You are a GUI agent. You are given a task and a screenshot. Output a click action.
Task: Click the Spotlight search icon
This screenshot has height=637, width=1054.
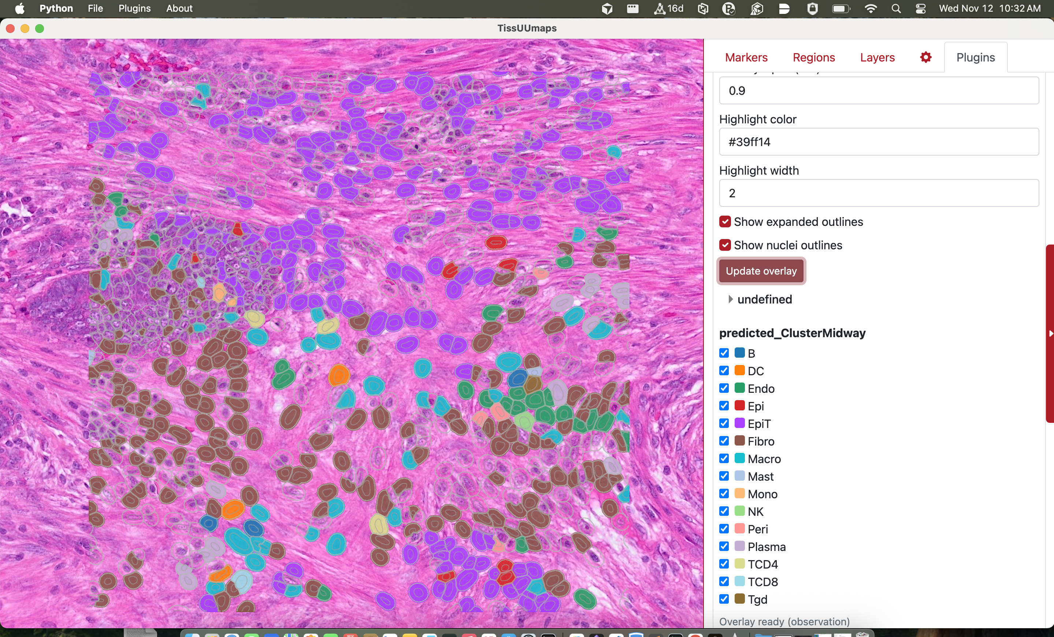coord(896,8)
